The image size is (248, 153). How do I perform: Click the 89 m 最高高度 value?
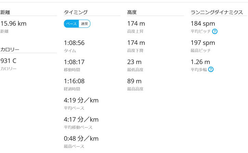pos(134,81)
